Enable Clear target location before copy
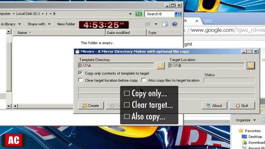 (80, 80)
